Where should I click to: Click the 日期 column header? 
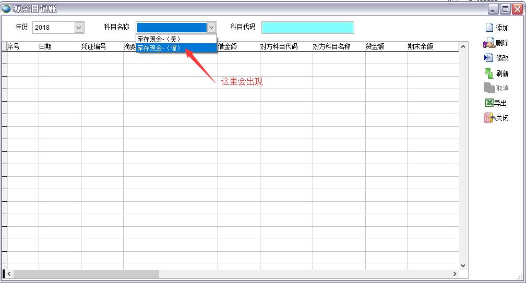point(45,46)
